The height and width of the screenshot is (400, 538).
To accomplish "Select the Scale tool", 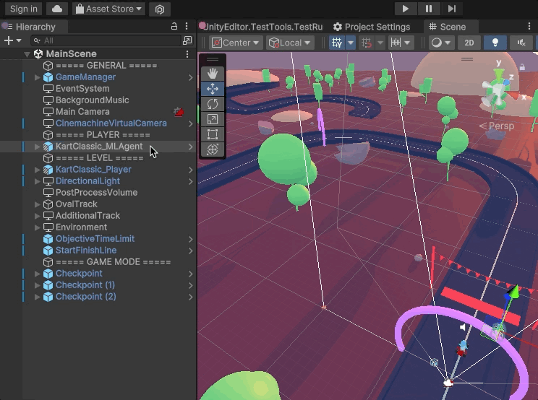I will click(x=213, y=119).
